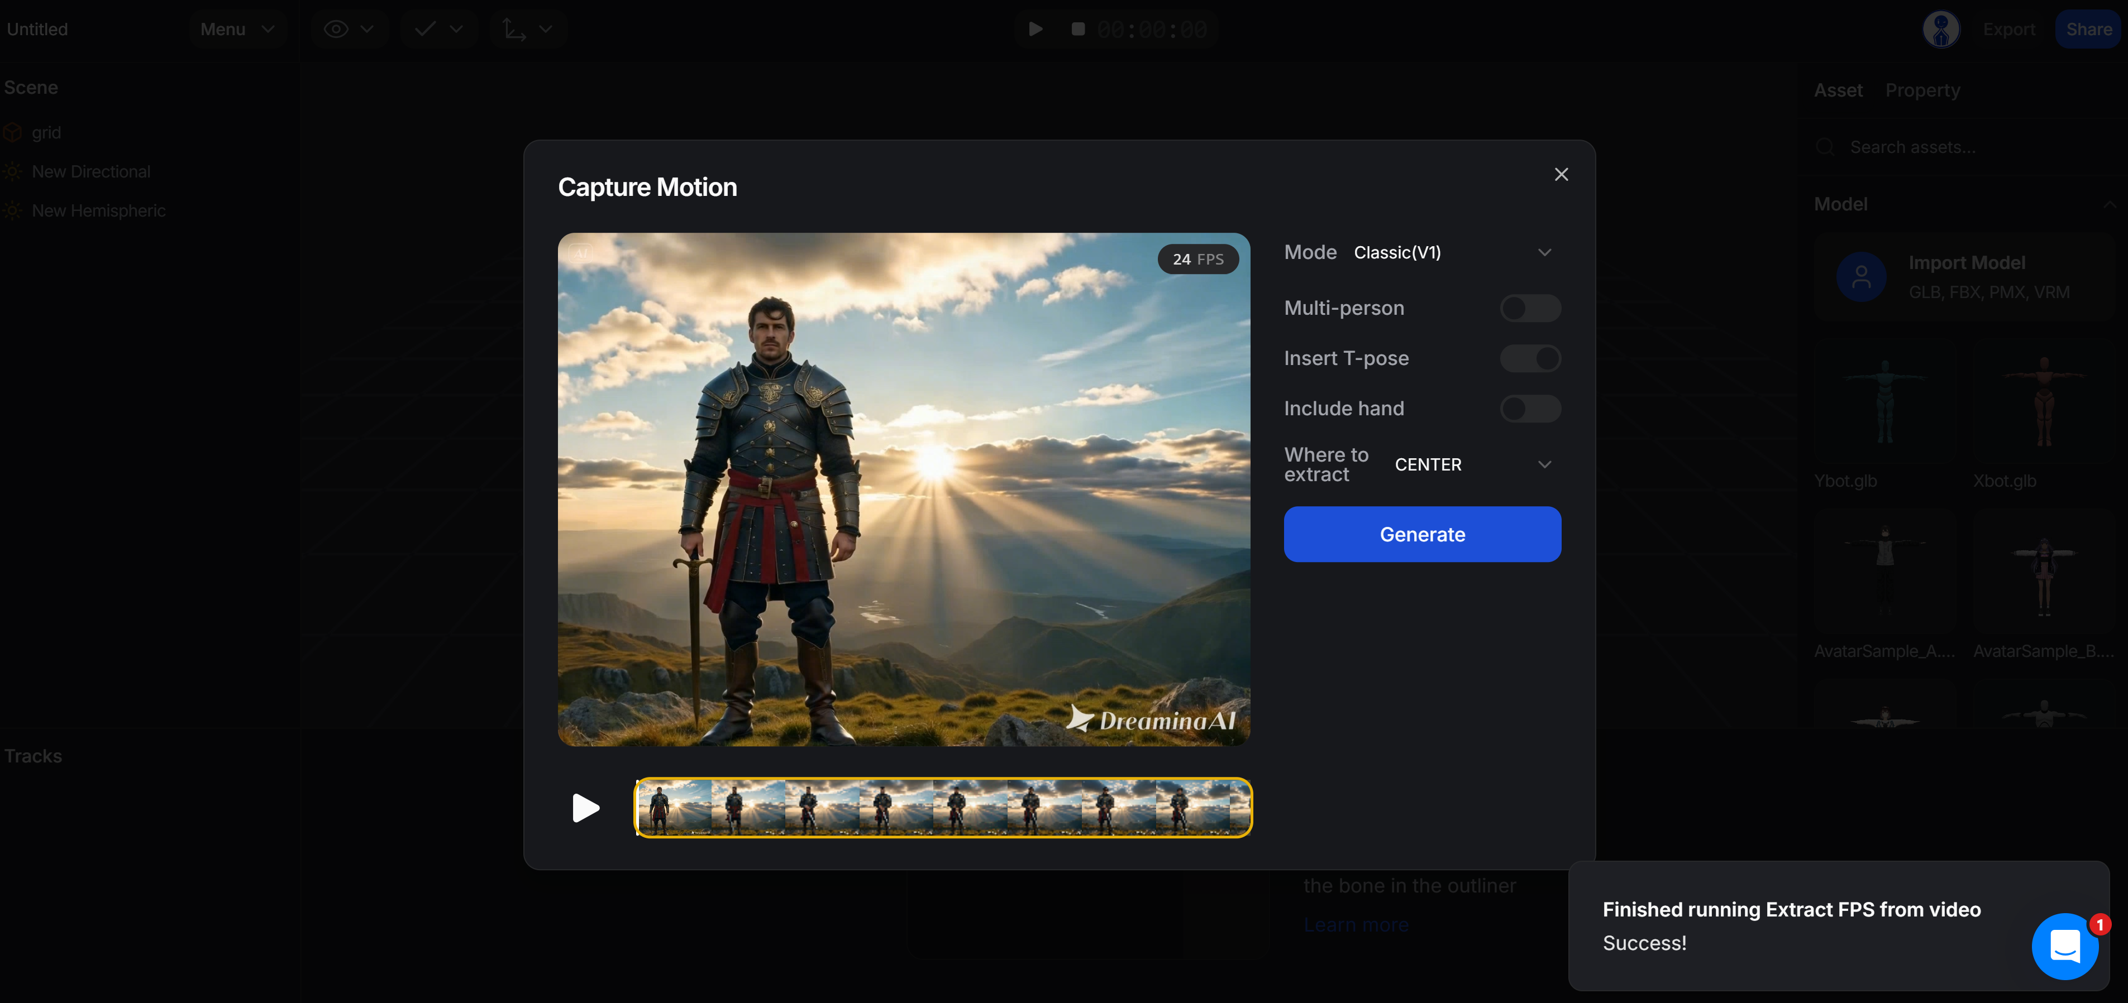Select the eye visibility toolbar icon

point(336,29)
